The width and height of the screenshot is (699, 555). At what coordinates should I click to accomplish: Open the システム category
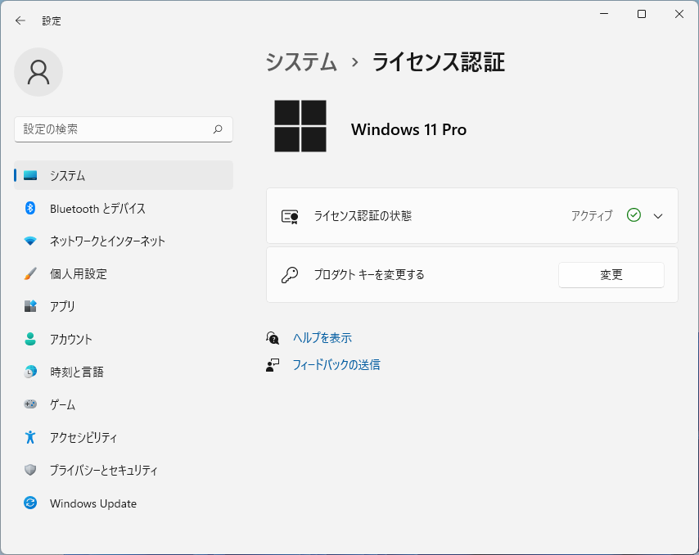[x=124, y=175]
